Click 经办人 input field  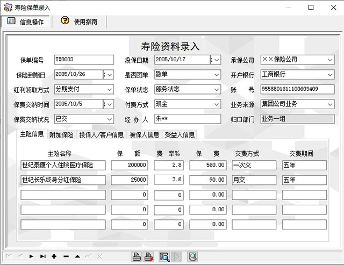188,119
